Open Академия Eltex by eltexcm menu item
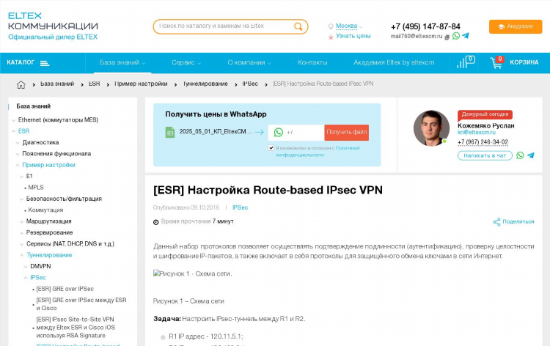 pos(394,63)
